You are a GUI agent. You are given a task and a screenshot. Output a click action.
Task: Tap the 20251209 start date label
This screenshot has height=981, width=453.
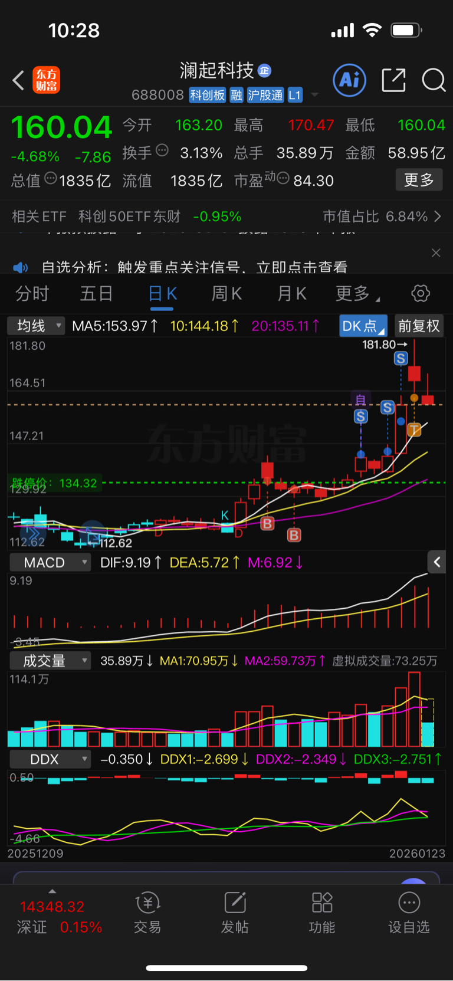[x=35, y=854]
